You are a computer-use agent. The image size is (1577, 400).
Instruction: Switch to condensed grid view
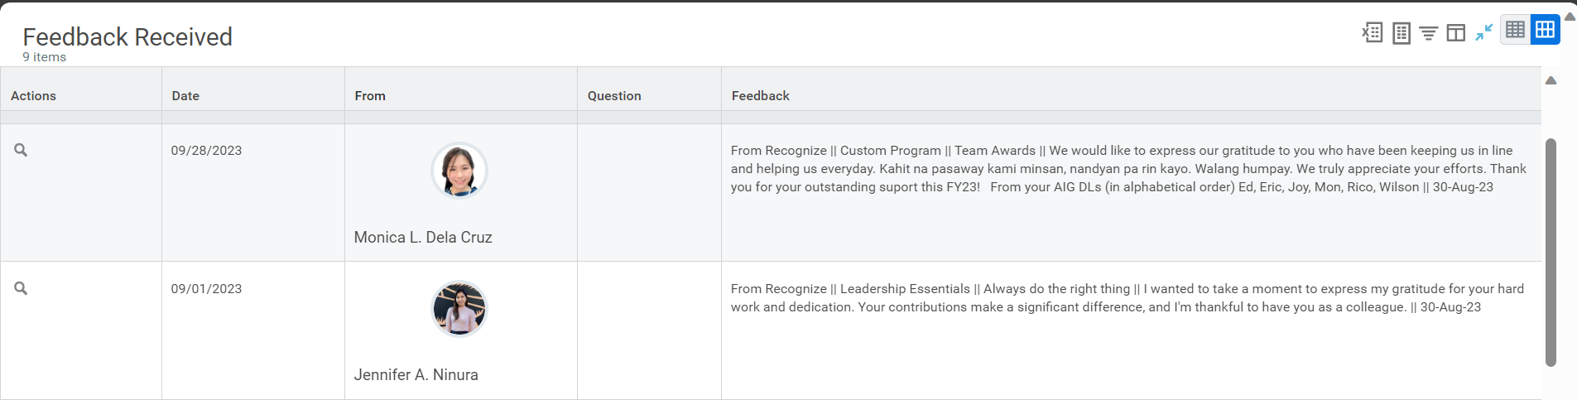[1515, 30]
